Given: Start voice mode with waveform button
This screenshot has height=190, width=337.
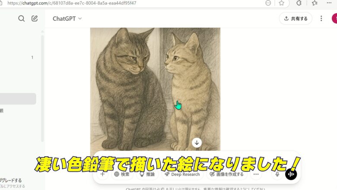Looking at the screenshot, I should pos(291,174).
